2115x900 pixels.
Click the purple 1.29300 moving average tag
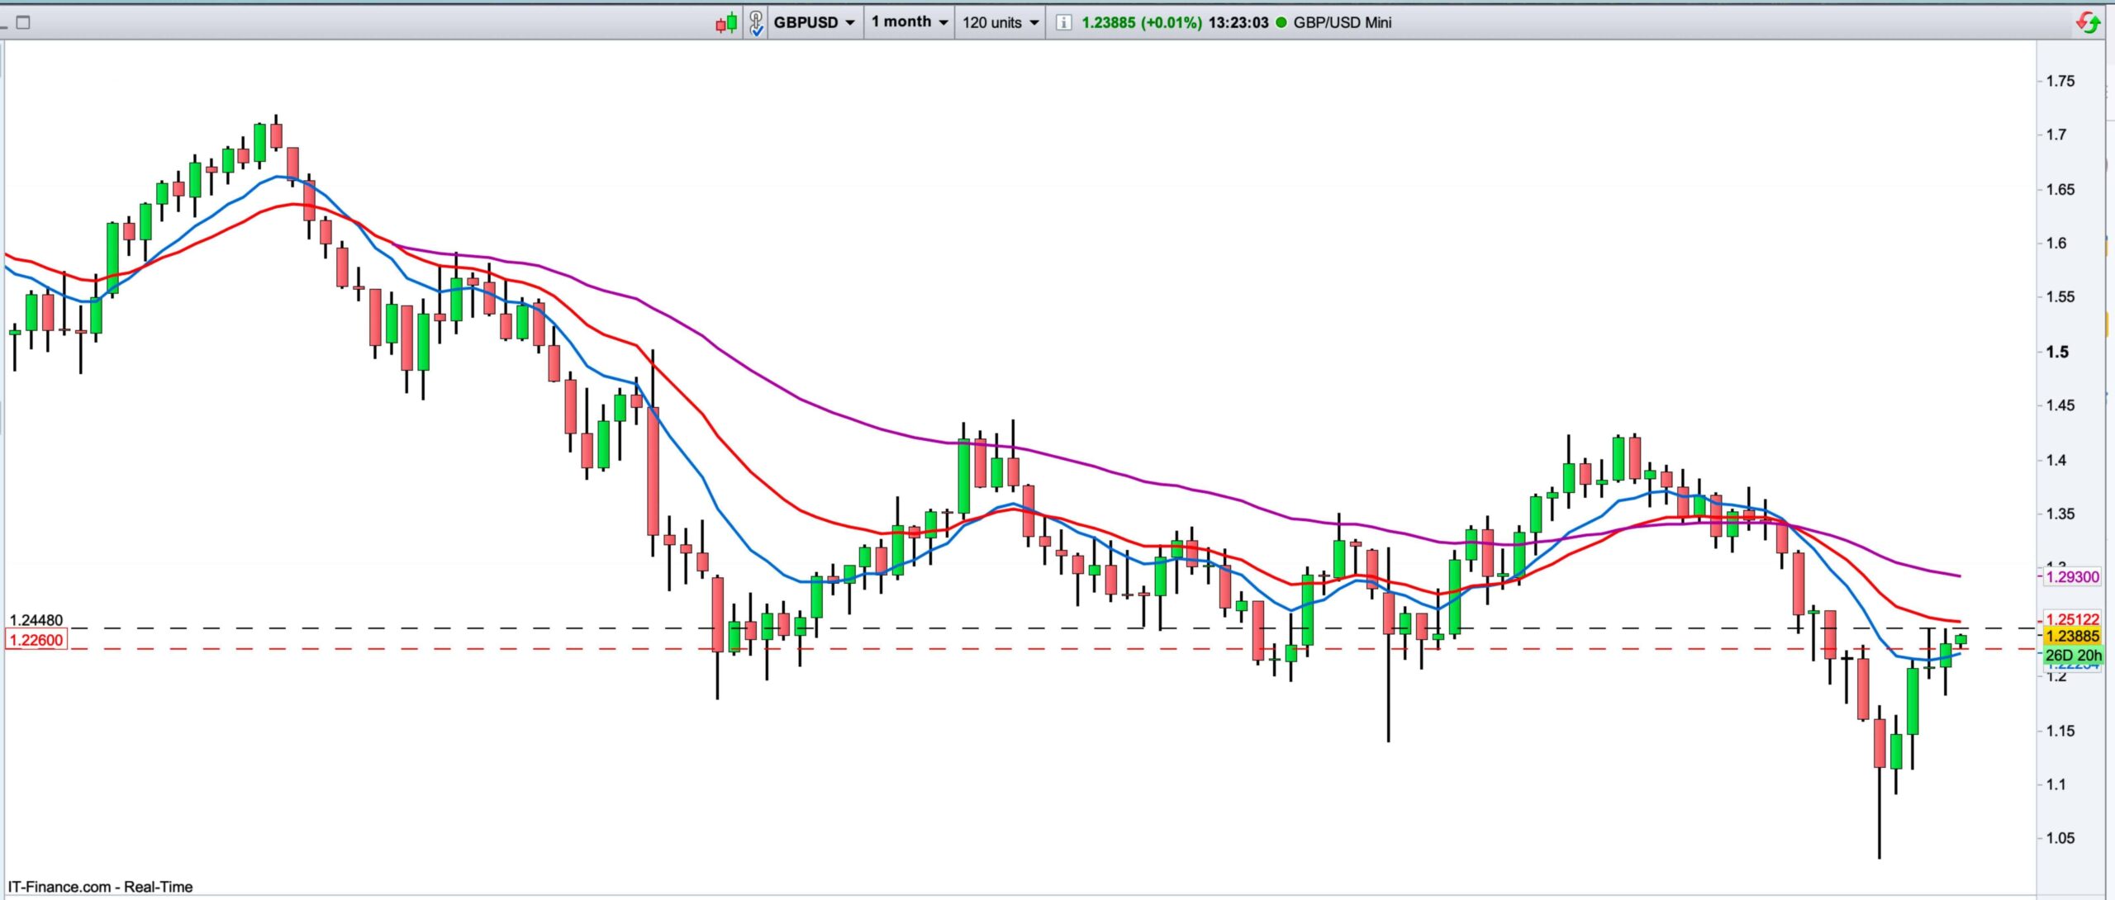[x=2071, y=577]
